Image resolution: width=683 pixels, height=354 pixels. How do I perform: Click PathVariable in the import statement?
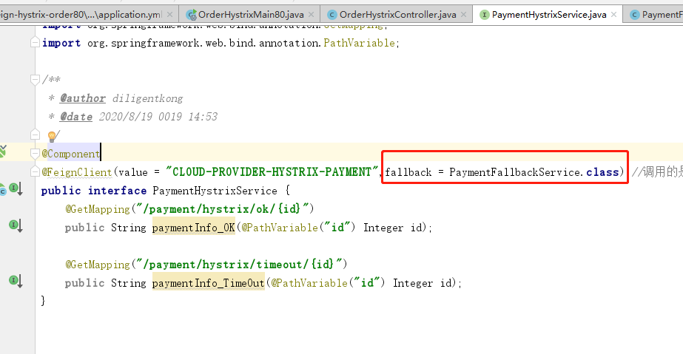point(360,43)
